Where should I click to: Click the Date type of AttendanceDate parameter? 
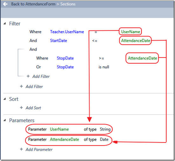point(104,139)
